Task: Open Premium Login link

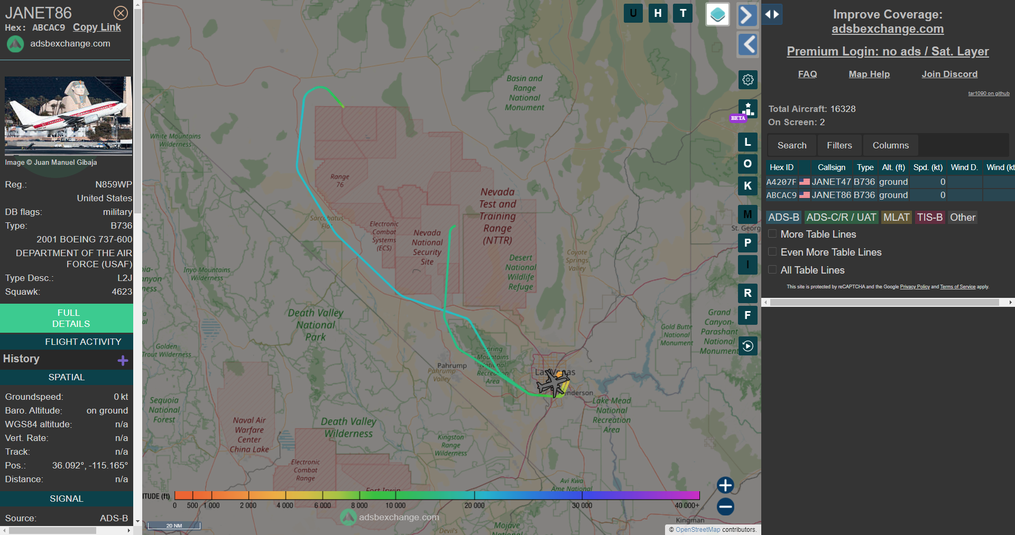Action: tap(888, 51)
